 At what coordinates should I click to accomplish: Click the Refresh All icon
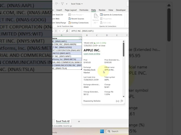coord(96,16)
